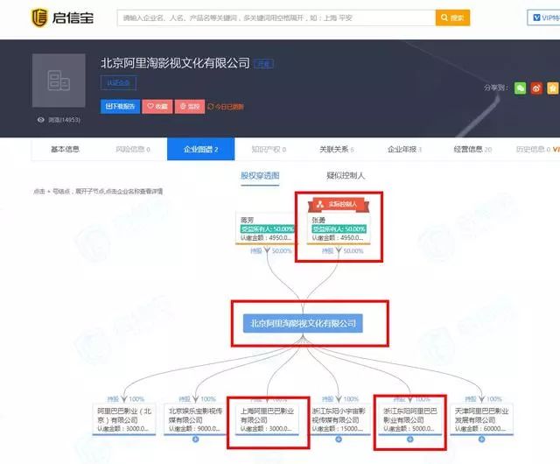Open the 知识产权 tab

point(269,149)
